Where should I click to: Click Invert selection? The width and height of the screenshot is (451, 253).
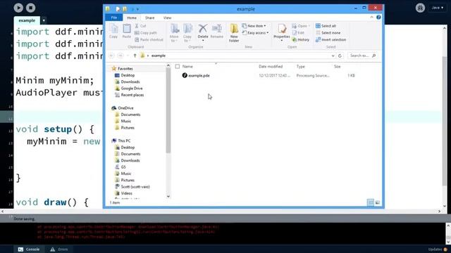click(x=330, y=39)
